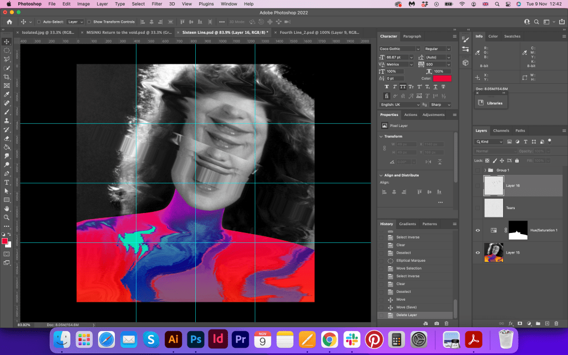Select the Hand tool
The height and width of the screenshot is (355, 568).
coord(7,208)
